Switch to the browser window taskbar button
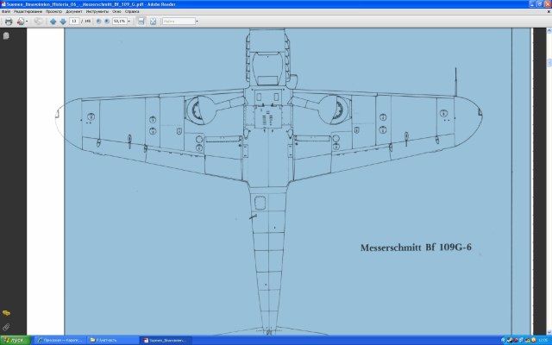Screen dimensions: 552x345 click(x=61, y=340)
